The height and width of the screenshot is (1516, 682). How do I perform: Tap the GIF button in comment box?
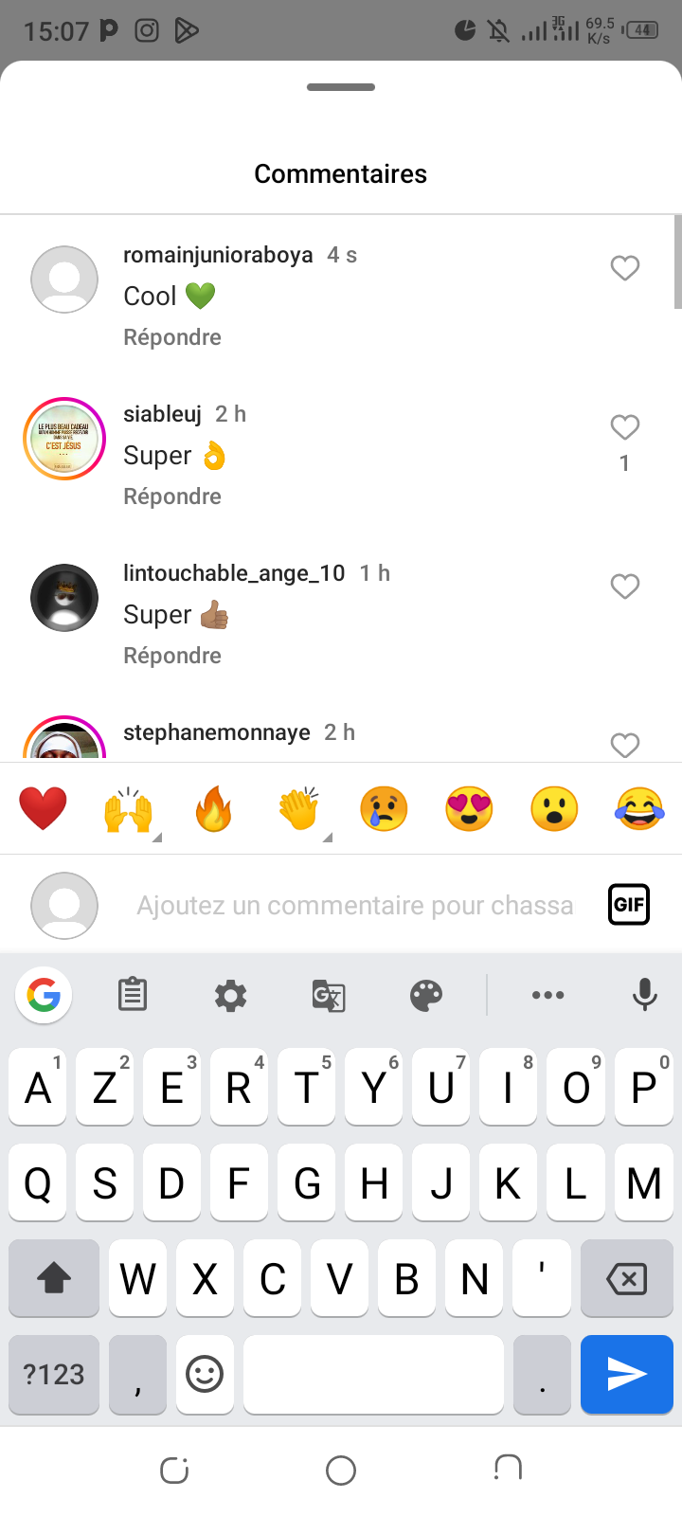click(x=629, y=904)
